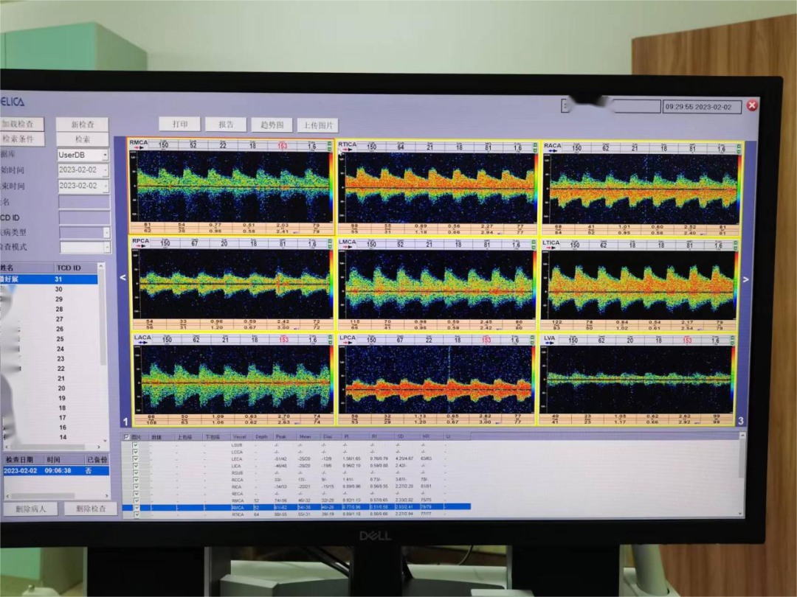Click the 删除病人 delete patient button
Viewport: 797px width, 597px height.
[x=30, y=509]
